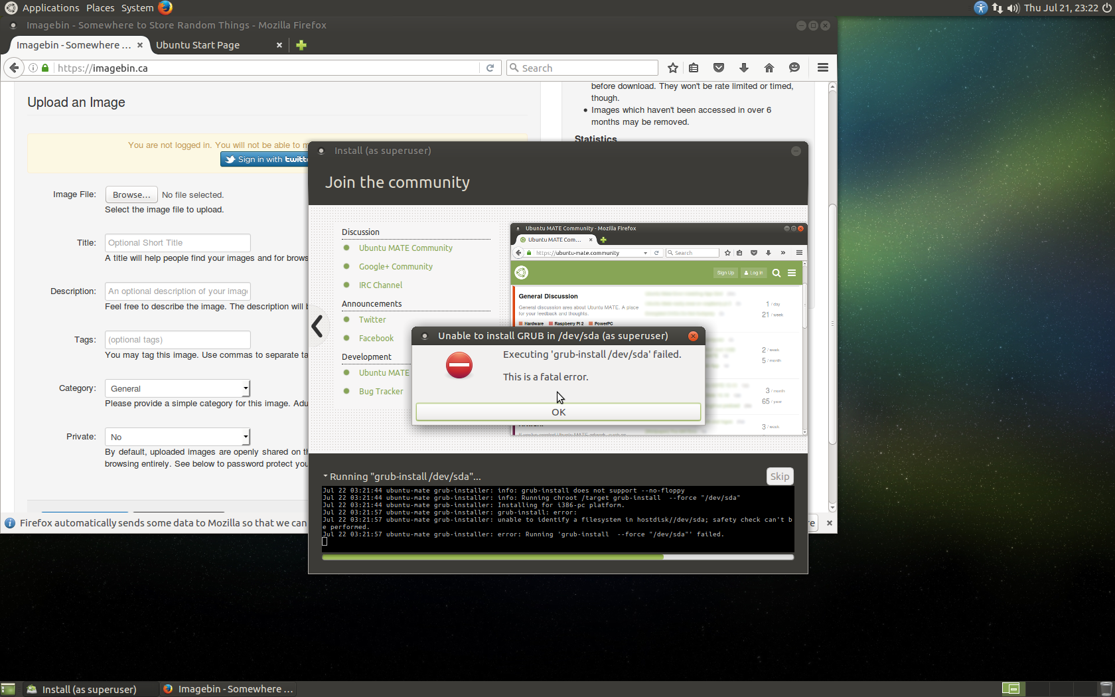1115x697 pixels.
Task: Open Facebook announcements link
Action: coord(376,338)
